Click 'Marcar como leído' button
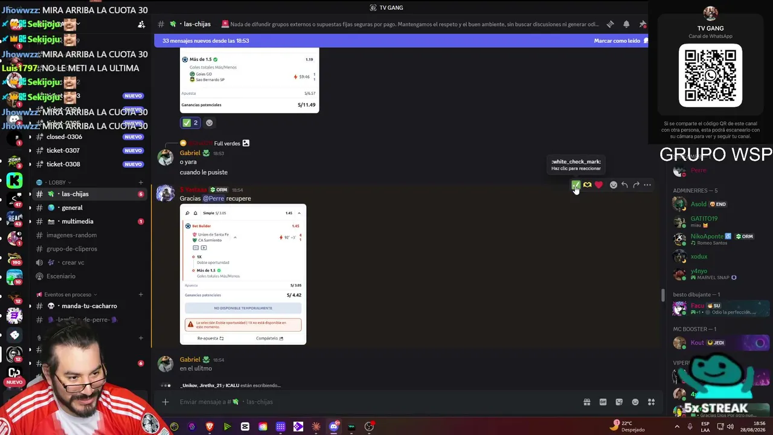Viewport: 773px width, 435px height. (620, 40)
